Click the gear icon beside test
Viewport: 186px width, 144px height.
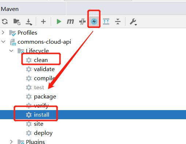[x=29, y=87]
